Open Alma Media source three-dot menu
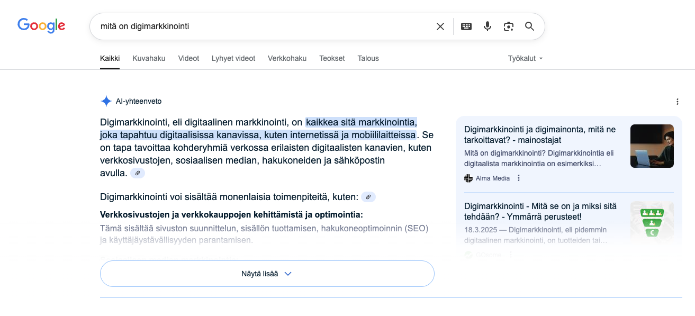 [x=519, y=178]
